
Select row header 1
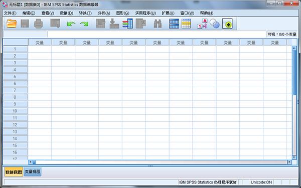click(x=16, y=49)
